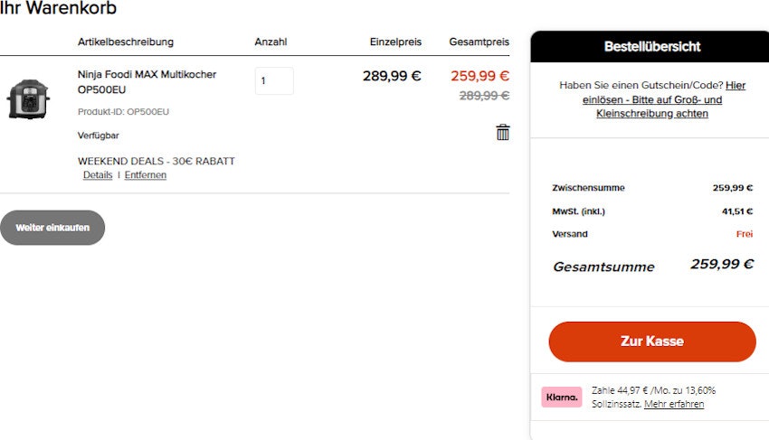
Task: Click the red Frei shipping value
Action: pos(745,234)
